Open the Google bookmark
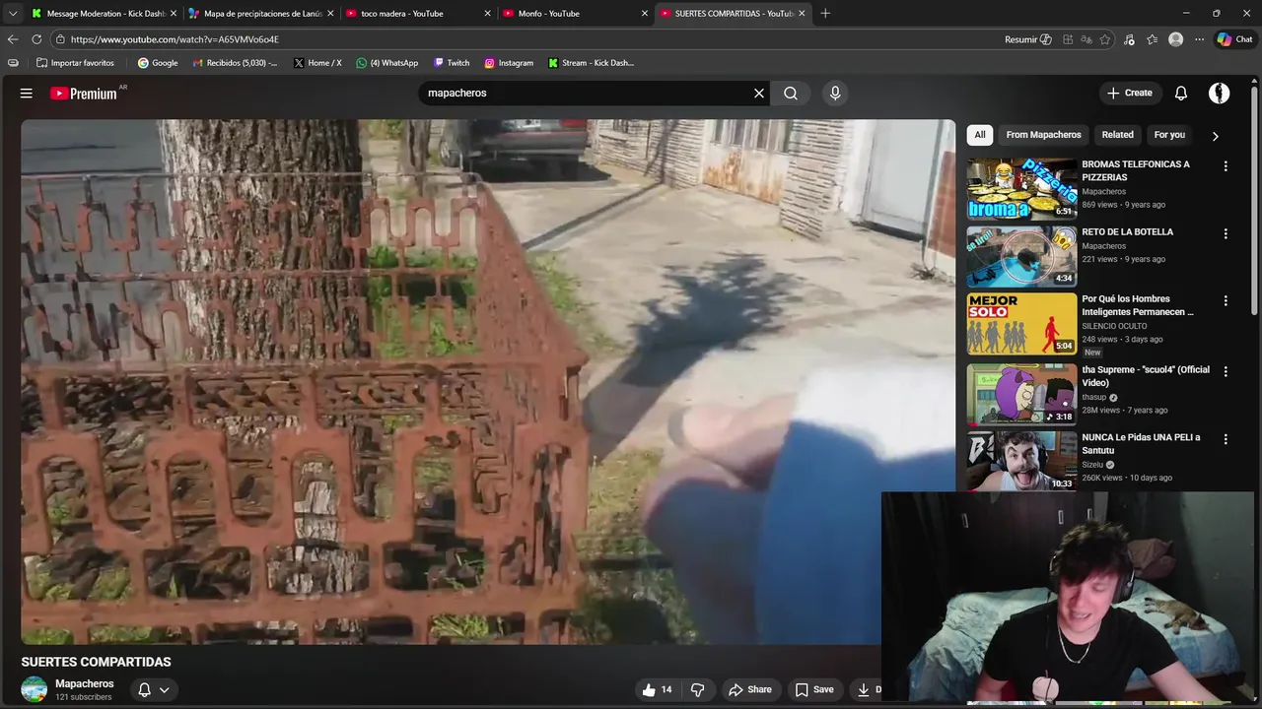Viewport: 1262px width, 709px height. click(158, 63)
